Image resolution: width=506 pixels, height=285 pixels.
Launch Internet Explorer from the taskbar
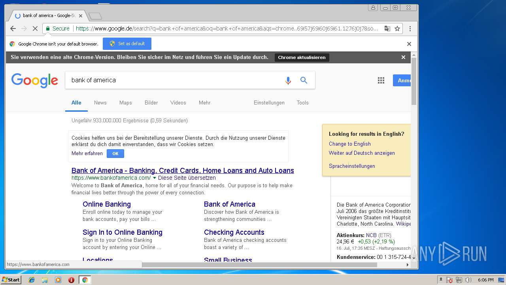coord(32,280)
